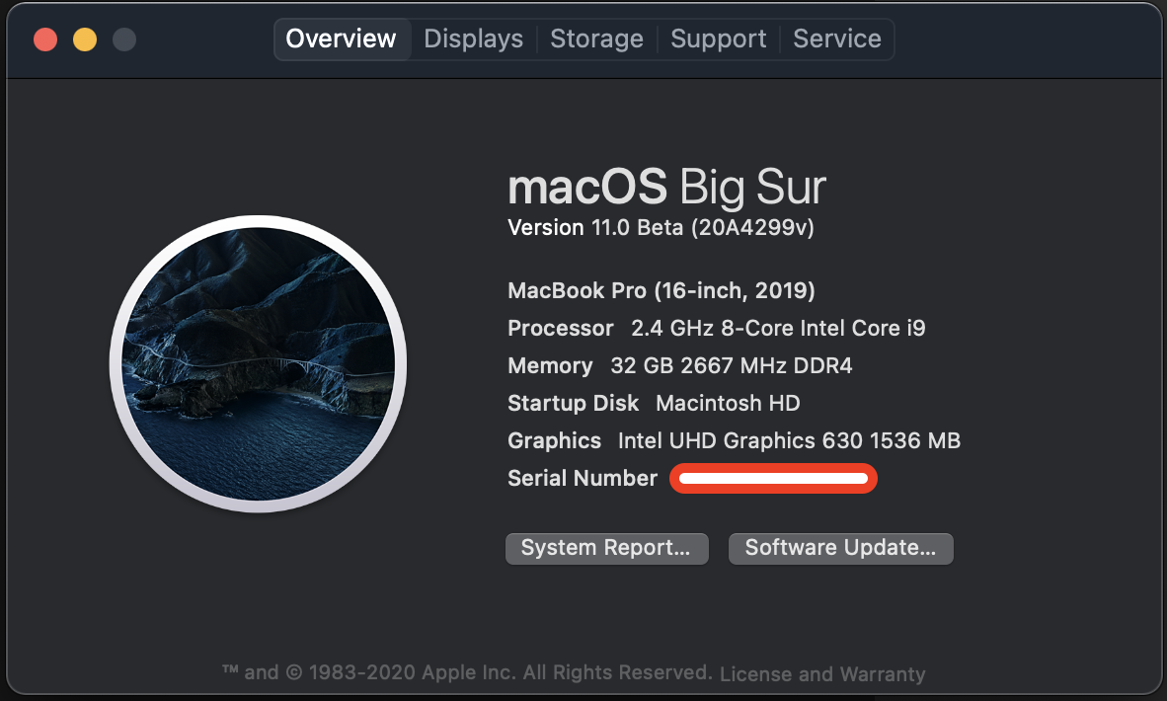Open the License and Warranty link
The width and height of the screenshot is (1167, 701).
click(822, 674)
